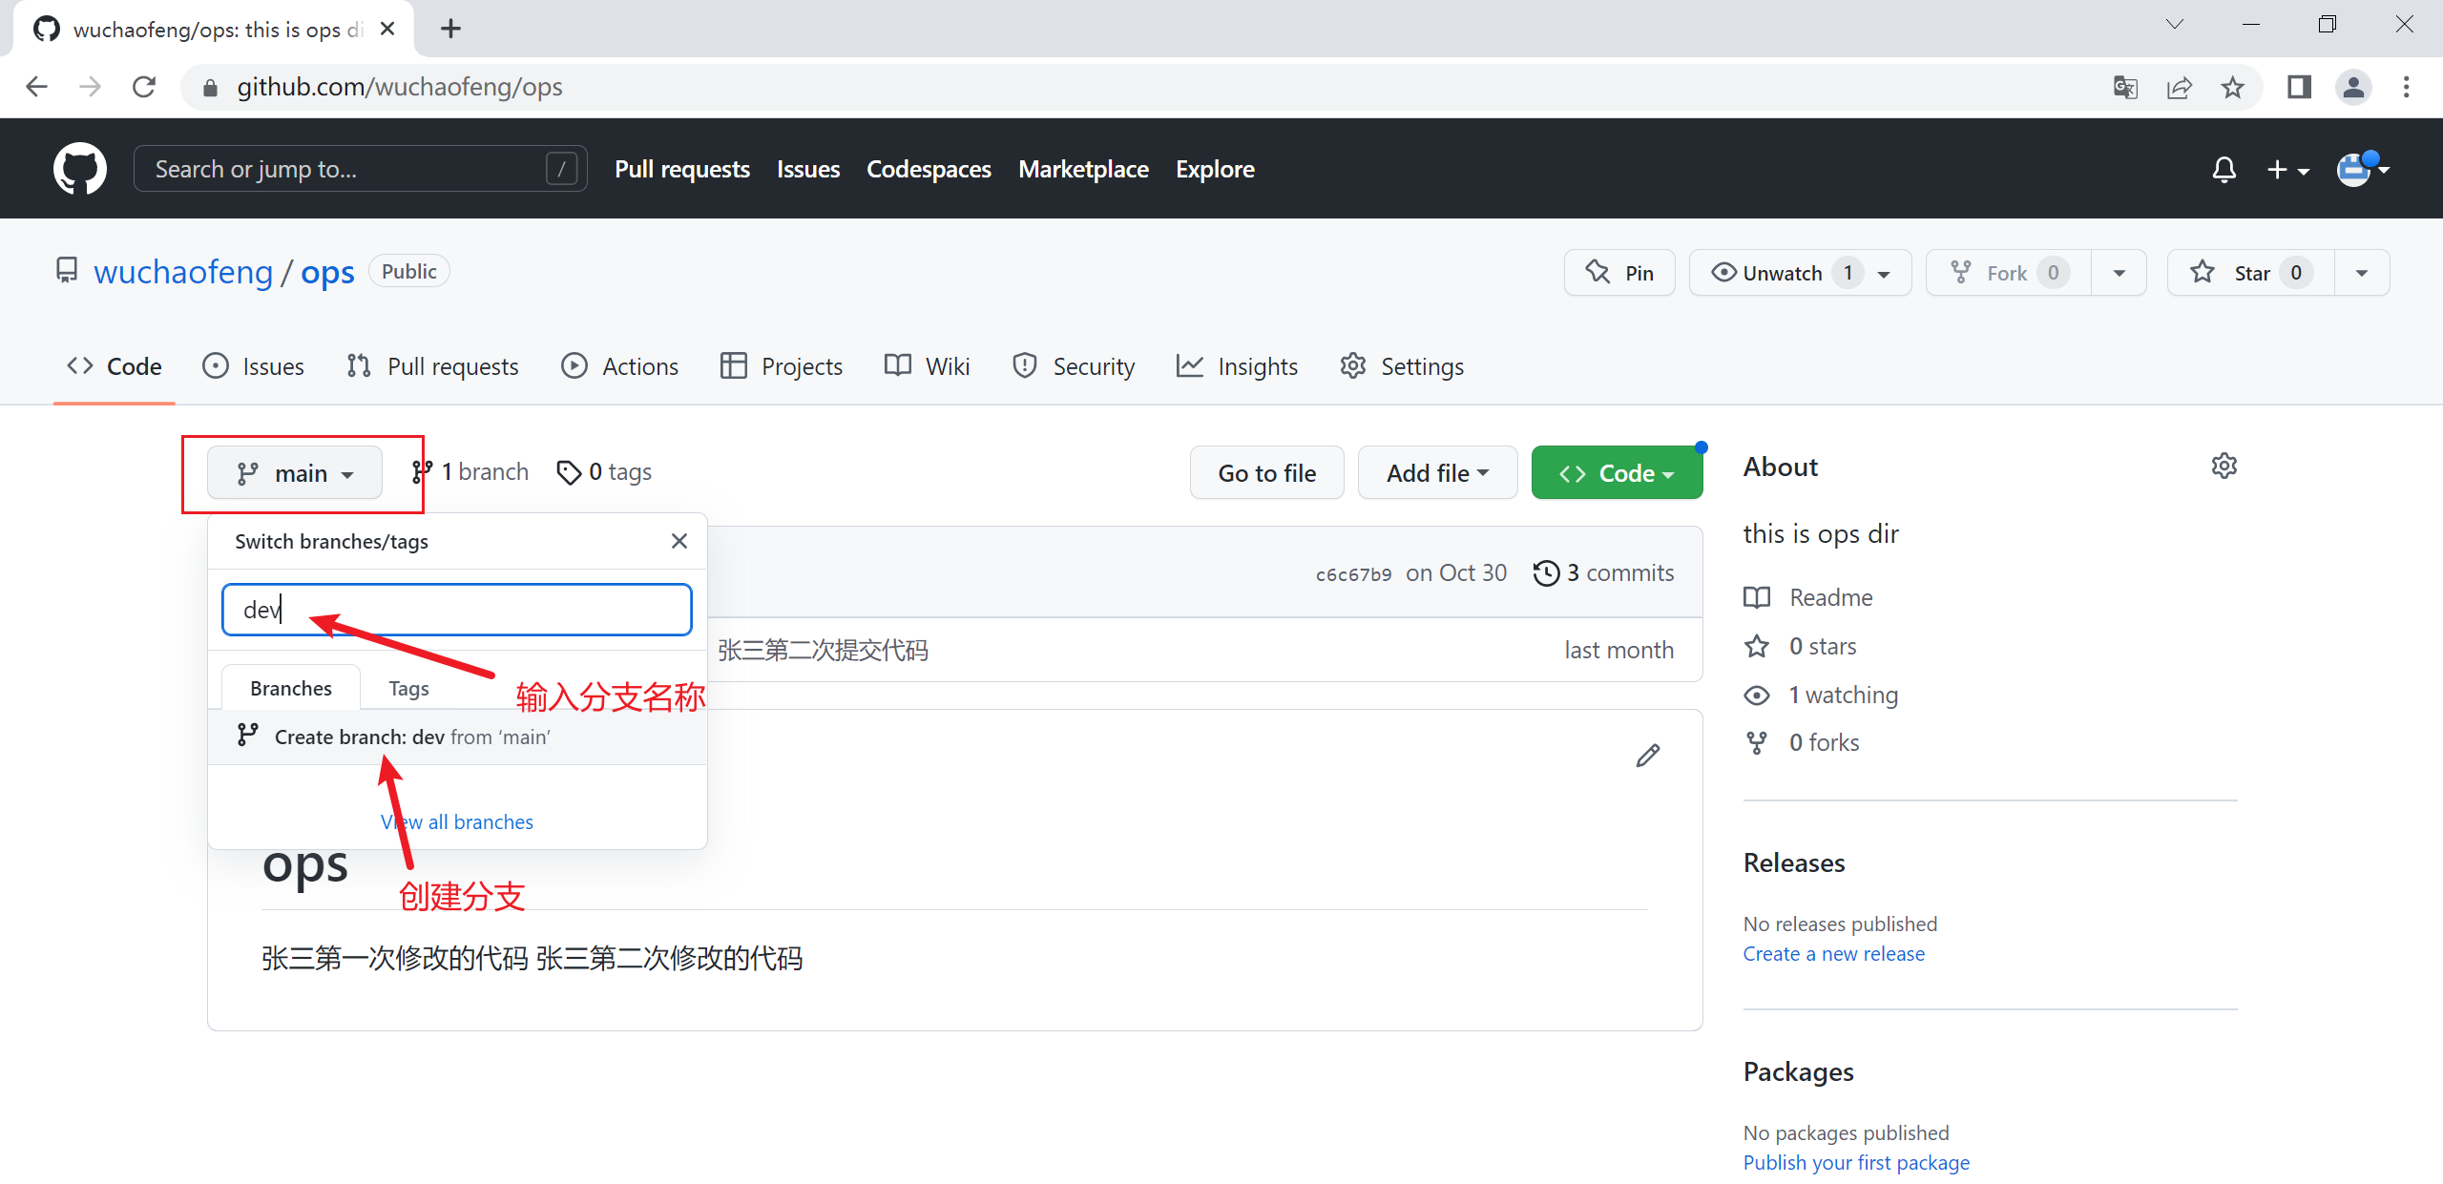Edit README with the pencil icon
This screenshot has height=1184, width=2443.
tap(1648, 756)
